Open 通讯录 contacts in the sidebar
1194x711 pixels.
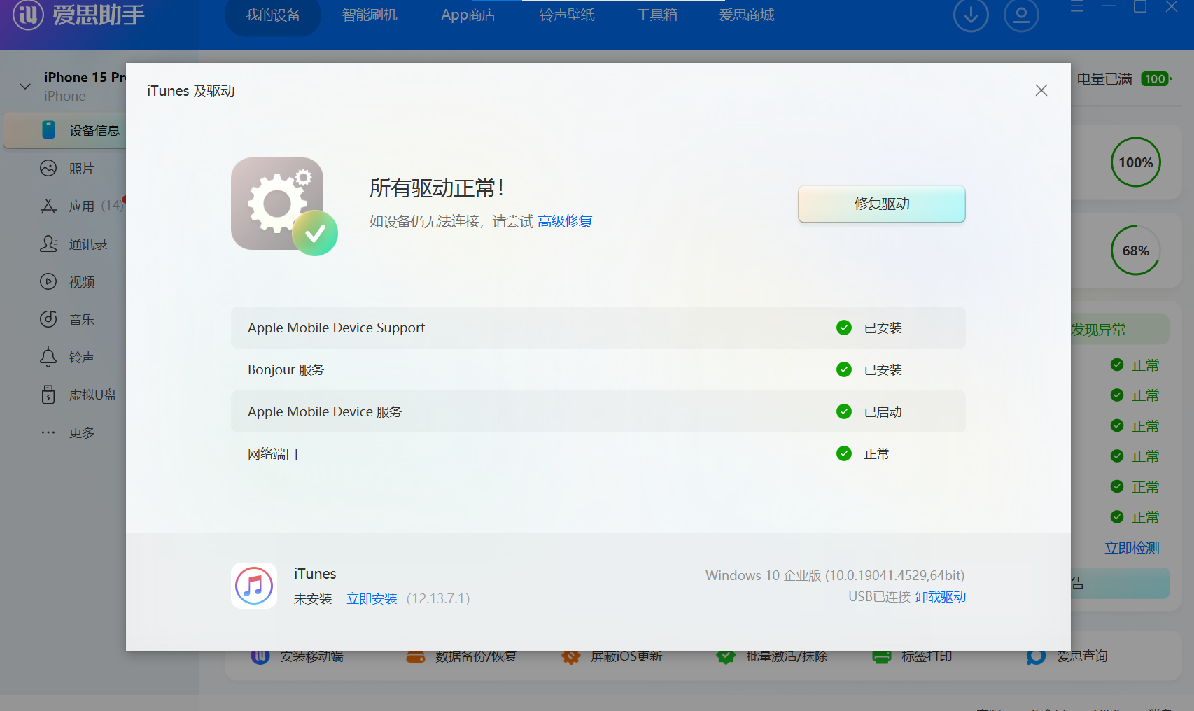click(x=73, y=244)
